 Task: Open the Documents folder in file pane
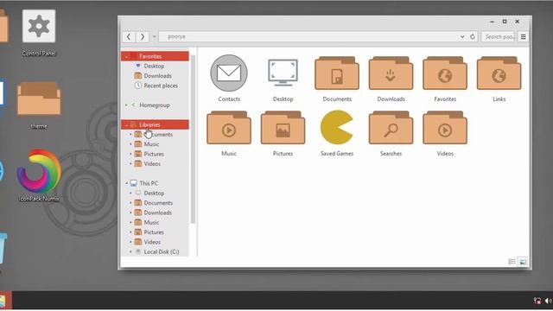click(x=337, y=73)
